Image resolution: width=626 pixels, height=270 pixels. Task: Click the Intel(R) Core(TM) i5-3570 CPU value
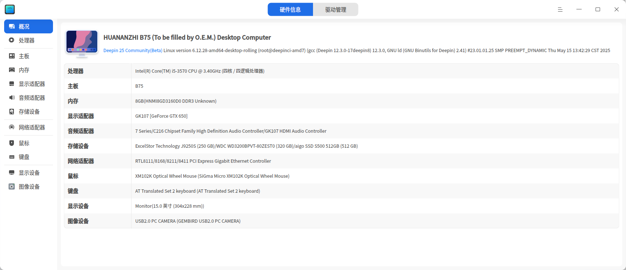coord(200,71)
